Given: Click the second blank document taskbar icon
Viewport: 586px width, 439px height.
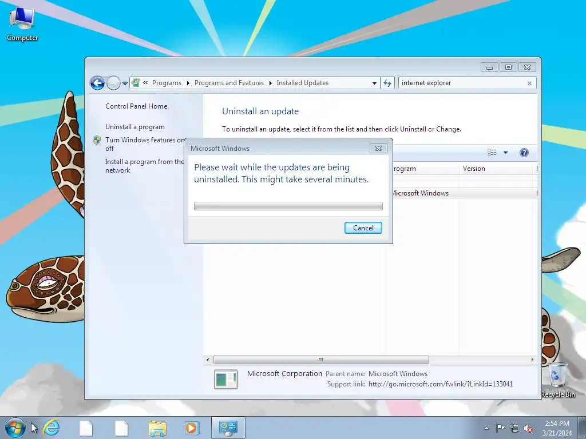Looking at the screenshot, I should tap(121, 428).
